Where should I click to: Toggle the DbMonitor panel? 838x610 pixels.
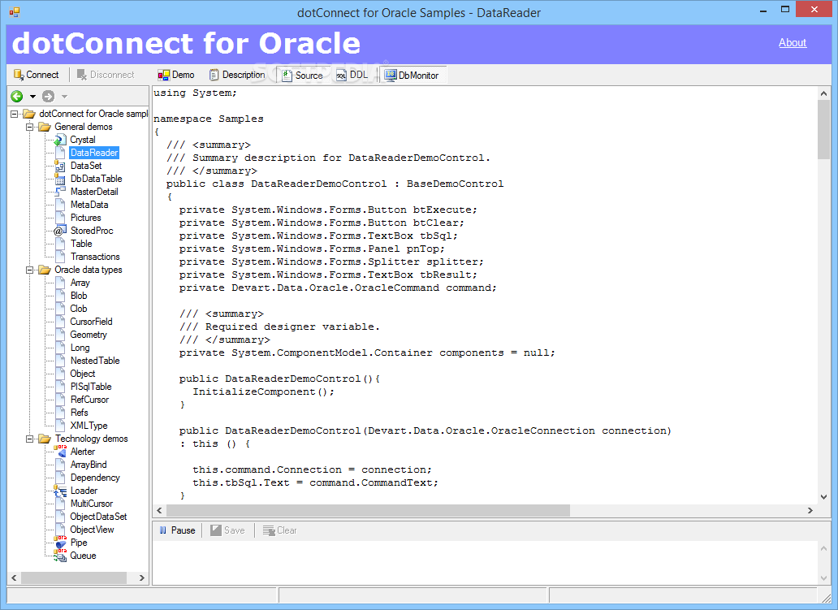pos(412,76)
